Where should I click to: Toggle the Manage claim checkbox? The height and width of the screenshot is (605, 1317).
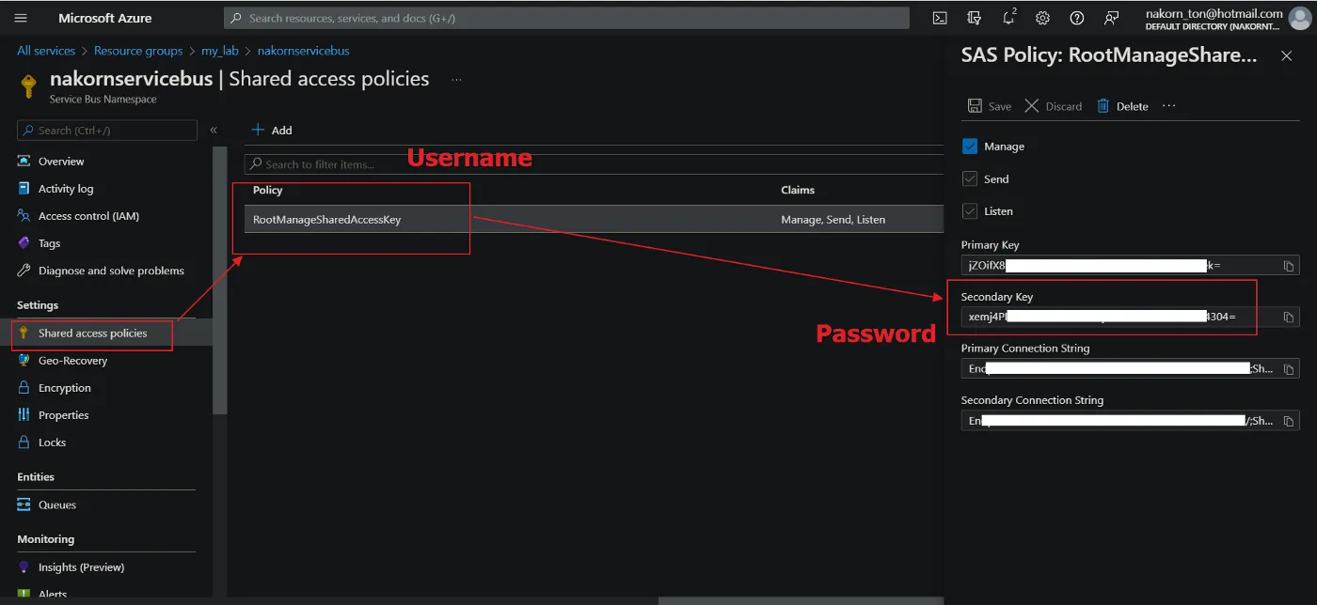971,147
